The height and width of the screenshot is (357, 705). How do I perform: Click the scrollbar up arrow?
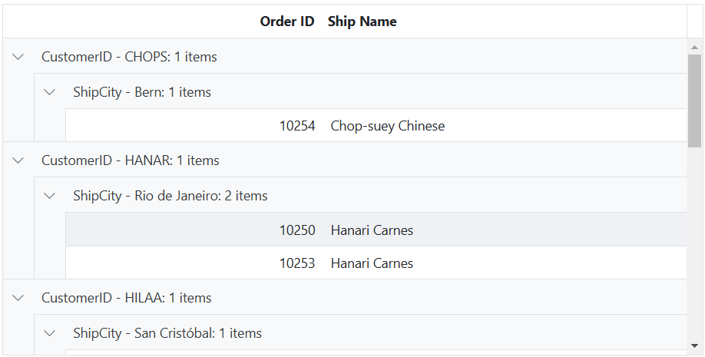[x=695, y=47]
